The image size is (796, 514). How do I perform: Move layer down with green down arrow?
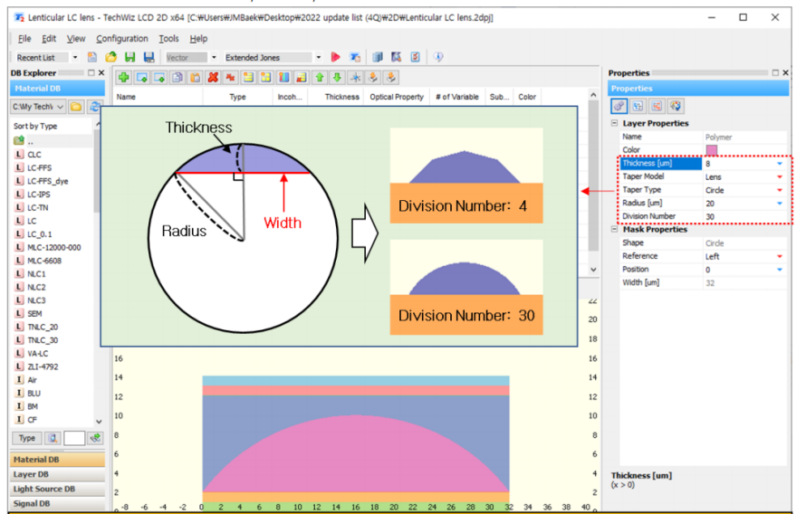click(x=337, y=77)
